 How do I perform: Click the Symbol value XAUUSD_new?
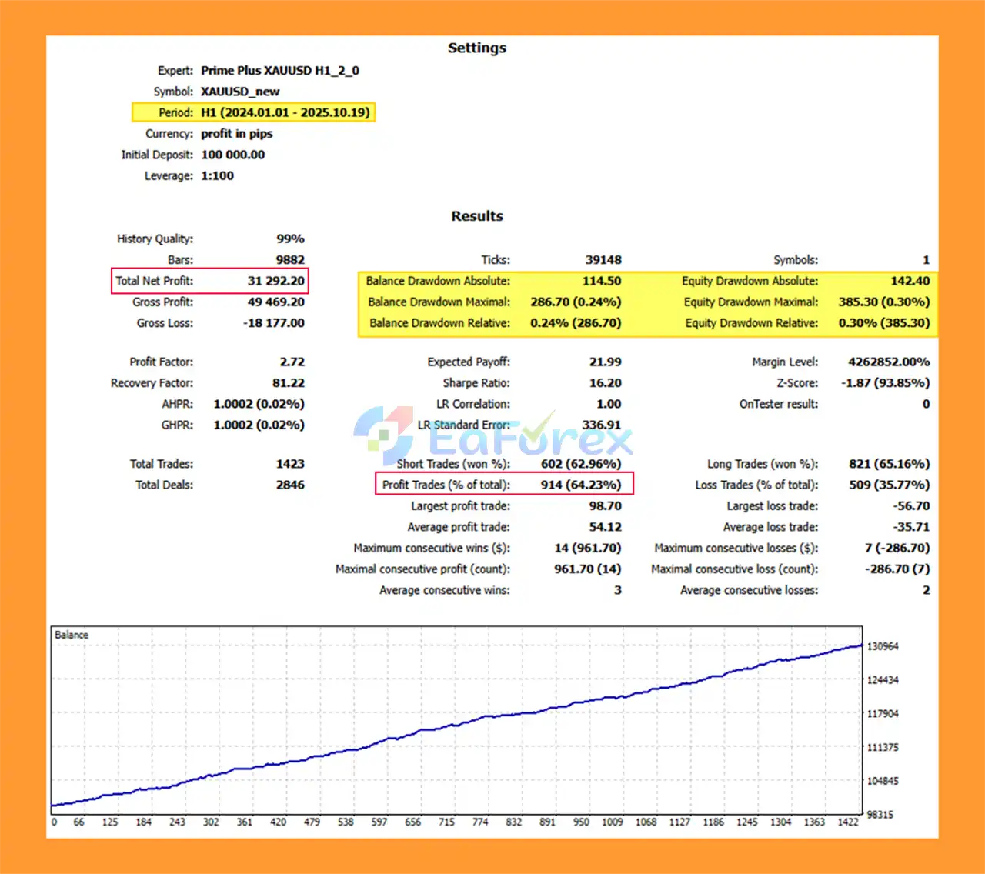pos(240,92)
